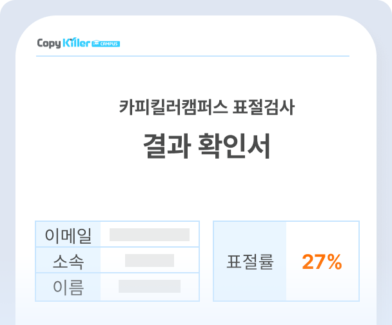
Task: Click the 카피킬러캠퍼스 표절검사 subtitle
Action: [x=206, y=108]
